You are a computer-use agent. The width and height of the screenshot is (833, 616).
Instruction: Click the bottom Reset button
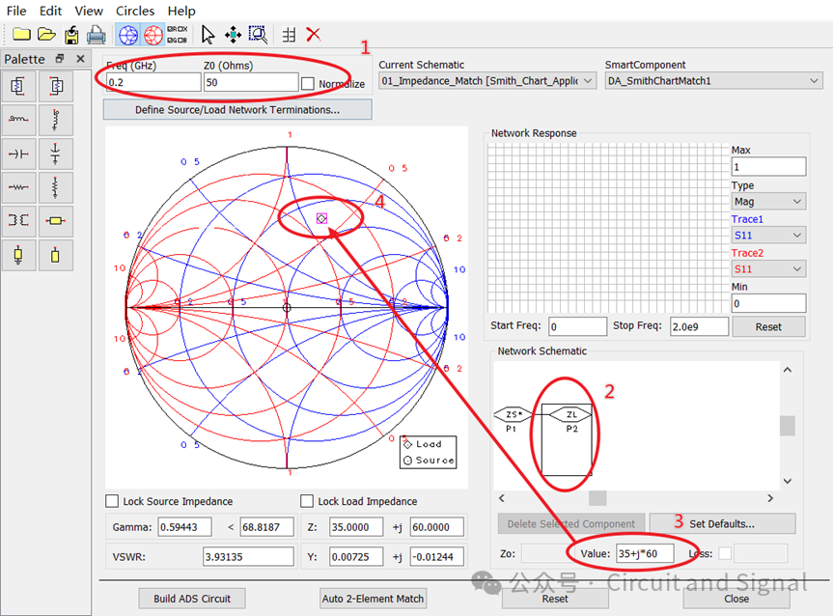coord(555,599)
